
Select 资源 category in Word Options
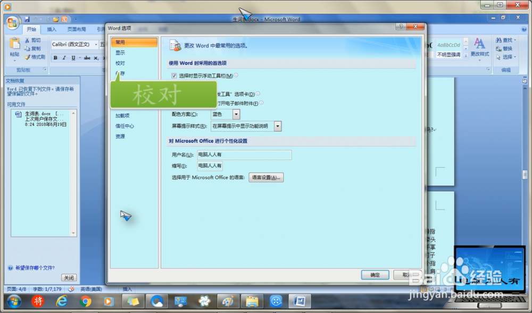135,136
